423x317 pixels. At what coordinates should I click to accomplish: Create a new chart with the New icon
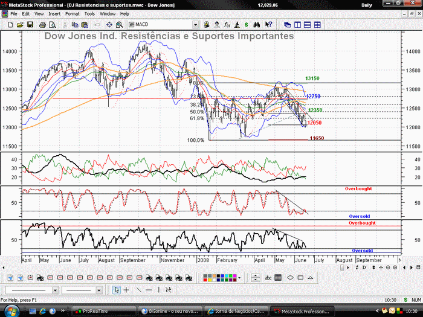click(x=10, y=25)
